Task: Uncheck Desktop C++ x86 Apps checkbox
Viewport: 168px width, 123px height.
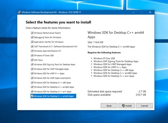Action: 32,83
